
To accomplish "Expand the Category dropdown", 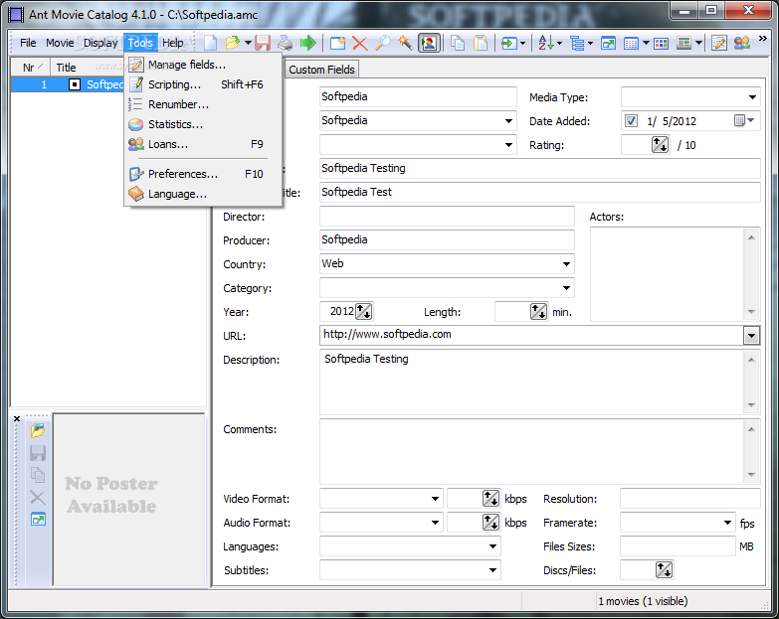I will tap(566, 288).
